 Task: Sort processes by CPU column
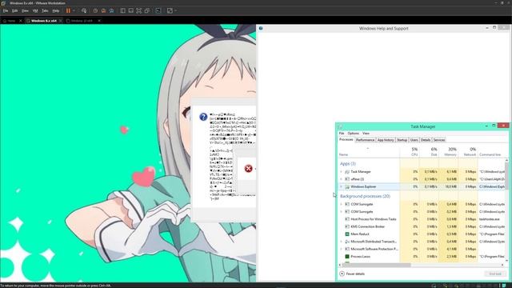[x=410, y=151]
